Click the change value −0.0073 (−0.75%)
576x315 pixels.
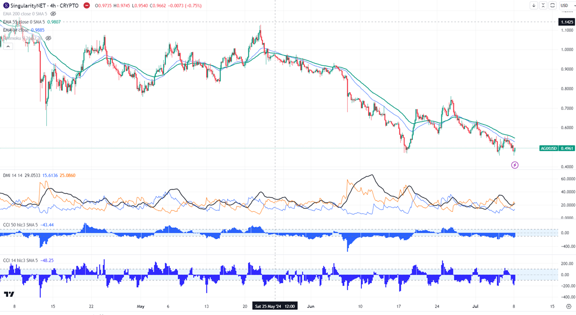pos(185,5)
